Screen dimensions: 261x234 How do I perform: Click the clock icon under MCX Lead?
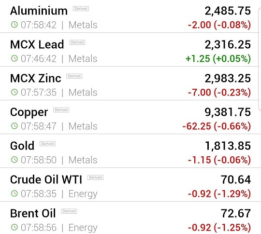click(14, 58)
